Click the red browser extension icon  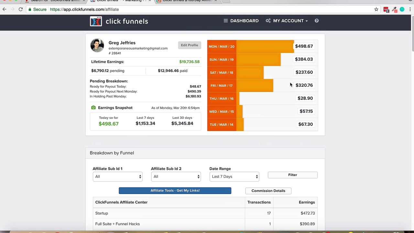pos(386,10)
